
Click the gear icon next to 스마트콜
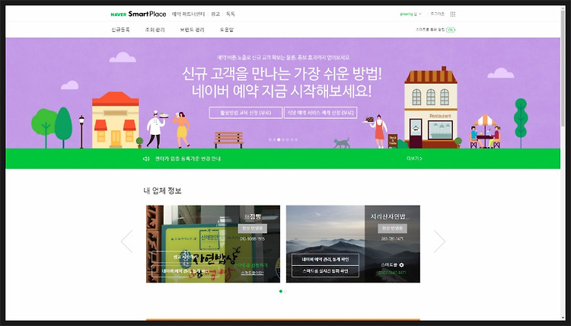pyautogui.click(x=401, y=265)
